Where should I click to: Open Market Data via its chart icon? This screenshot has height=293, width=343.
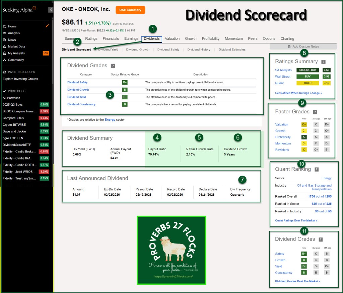pyautogui.click(x=4, y=46)
